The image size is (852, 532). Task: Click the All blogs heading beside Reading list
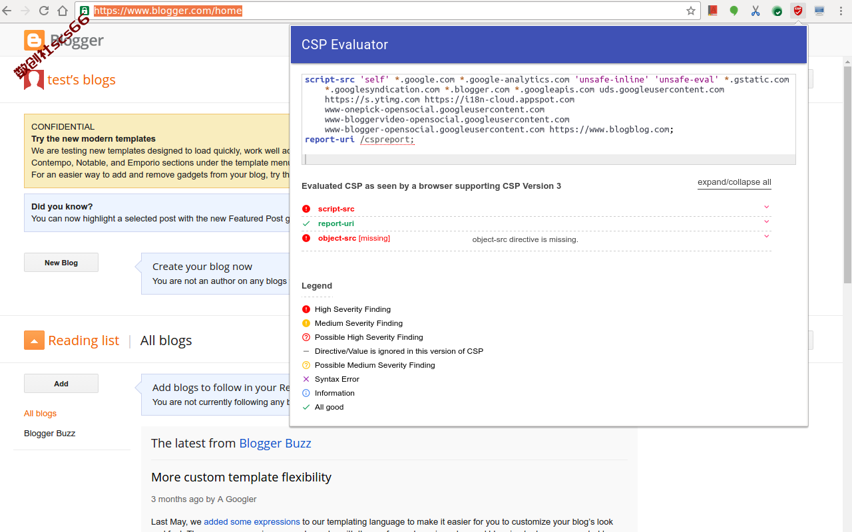[166, 340]
